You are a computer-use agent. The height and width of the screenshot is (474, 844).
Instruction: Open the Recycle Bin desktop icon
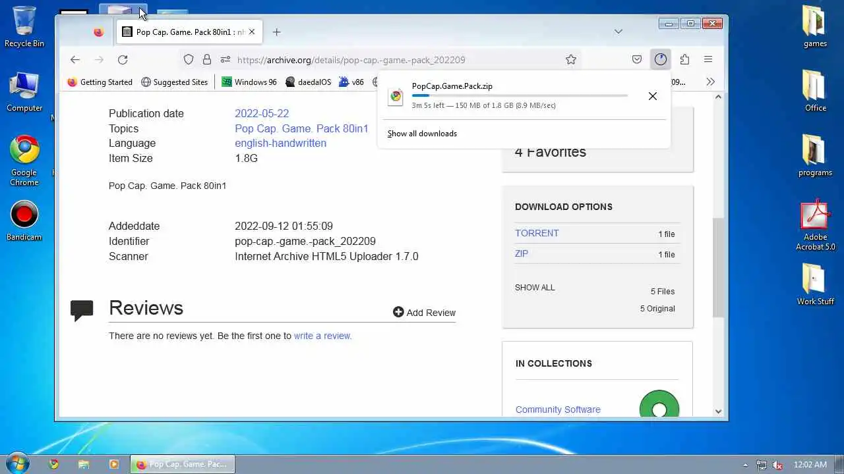coord(24,27)
